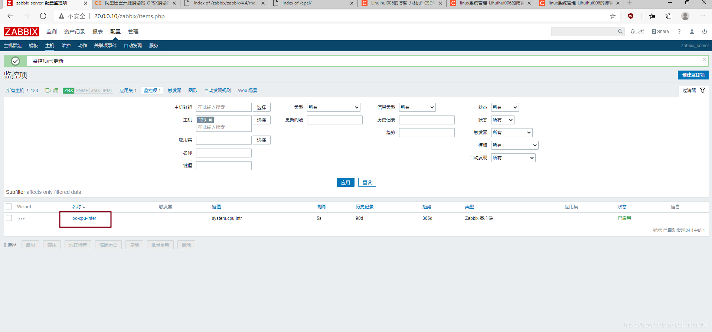
Task: Click the ZBX availability badge
Action: (x=69, y=91)
